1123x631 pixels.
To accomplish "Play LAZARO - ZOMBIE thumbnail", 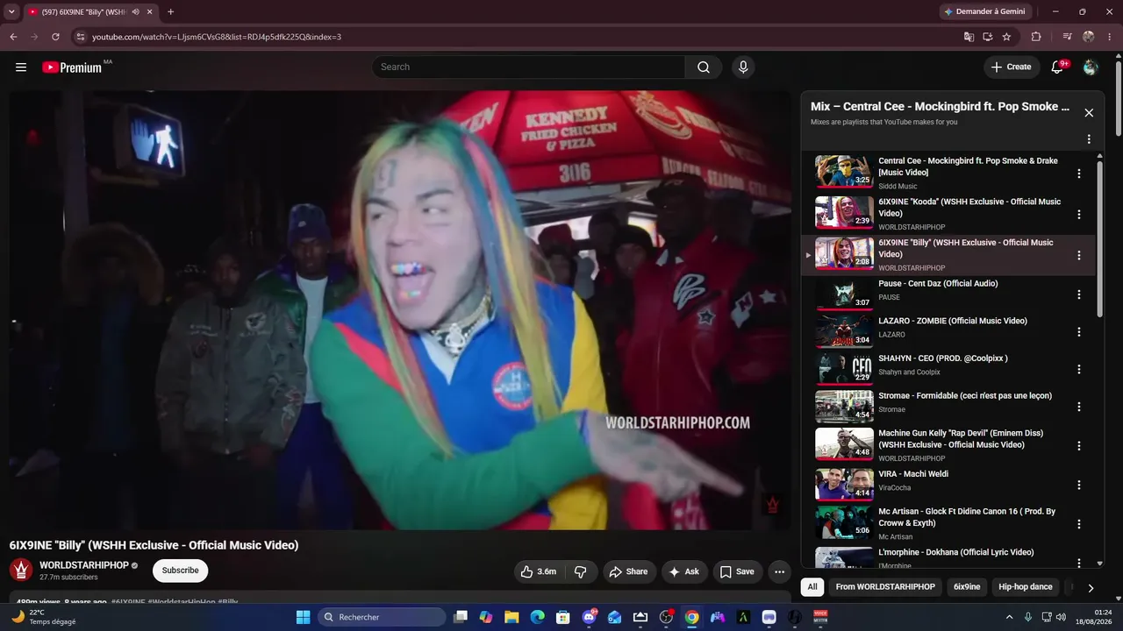I will tap(844, 330).
